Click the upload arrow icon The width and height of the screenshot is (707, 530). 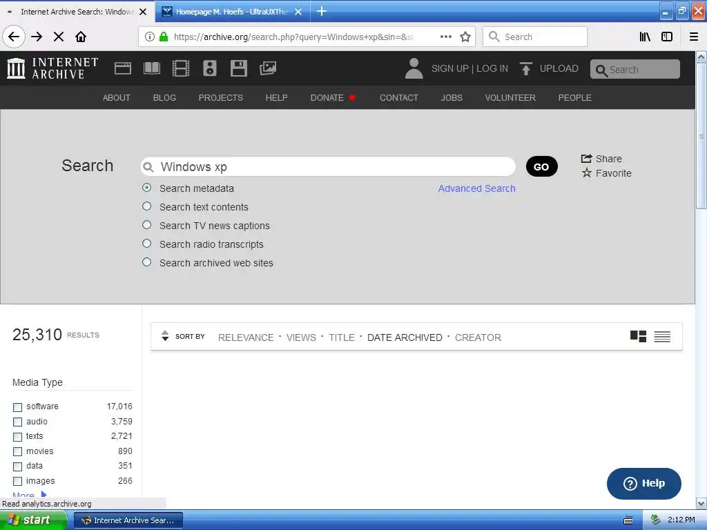click(525, 68)
